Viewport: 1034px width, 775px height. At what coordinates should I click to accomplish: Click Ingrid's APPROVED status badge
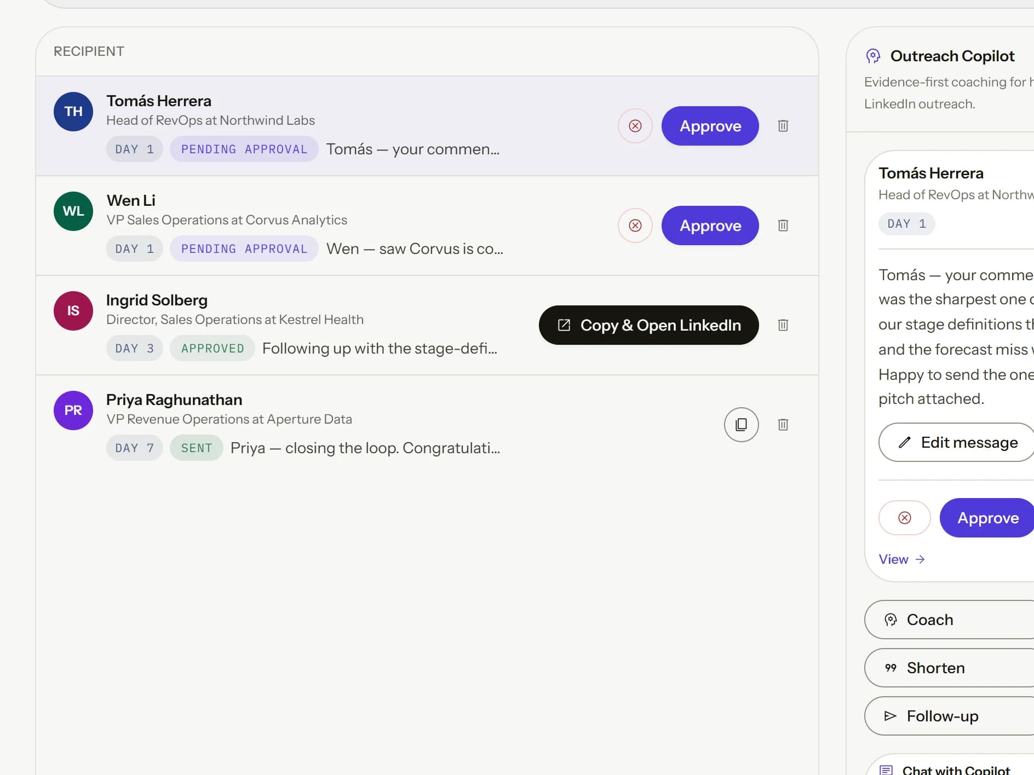pyautogui.click(x=212, y=349)
